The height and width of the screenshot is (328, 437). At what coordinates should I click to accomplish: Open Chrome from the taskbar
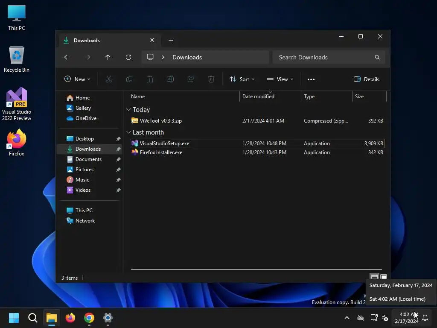(x=89, y=318)
